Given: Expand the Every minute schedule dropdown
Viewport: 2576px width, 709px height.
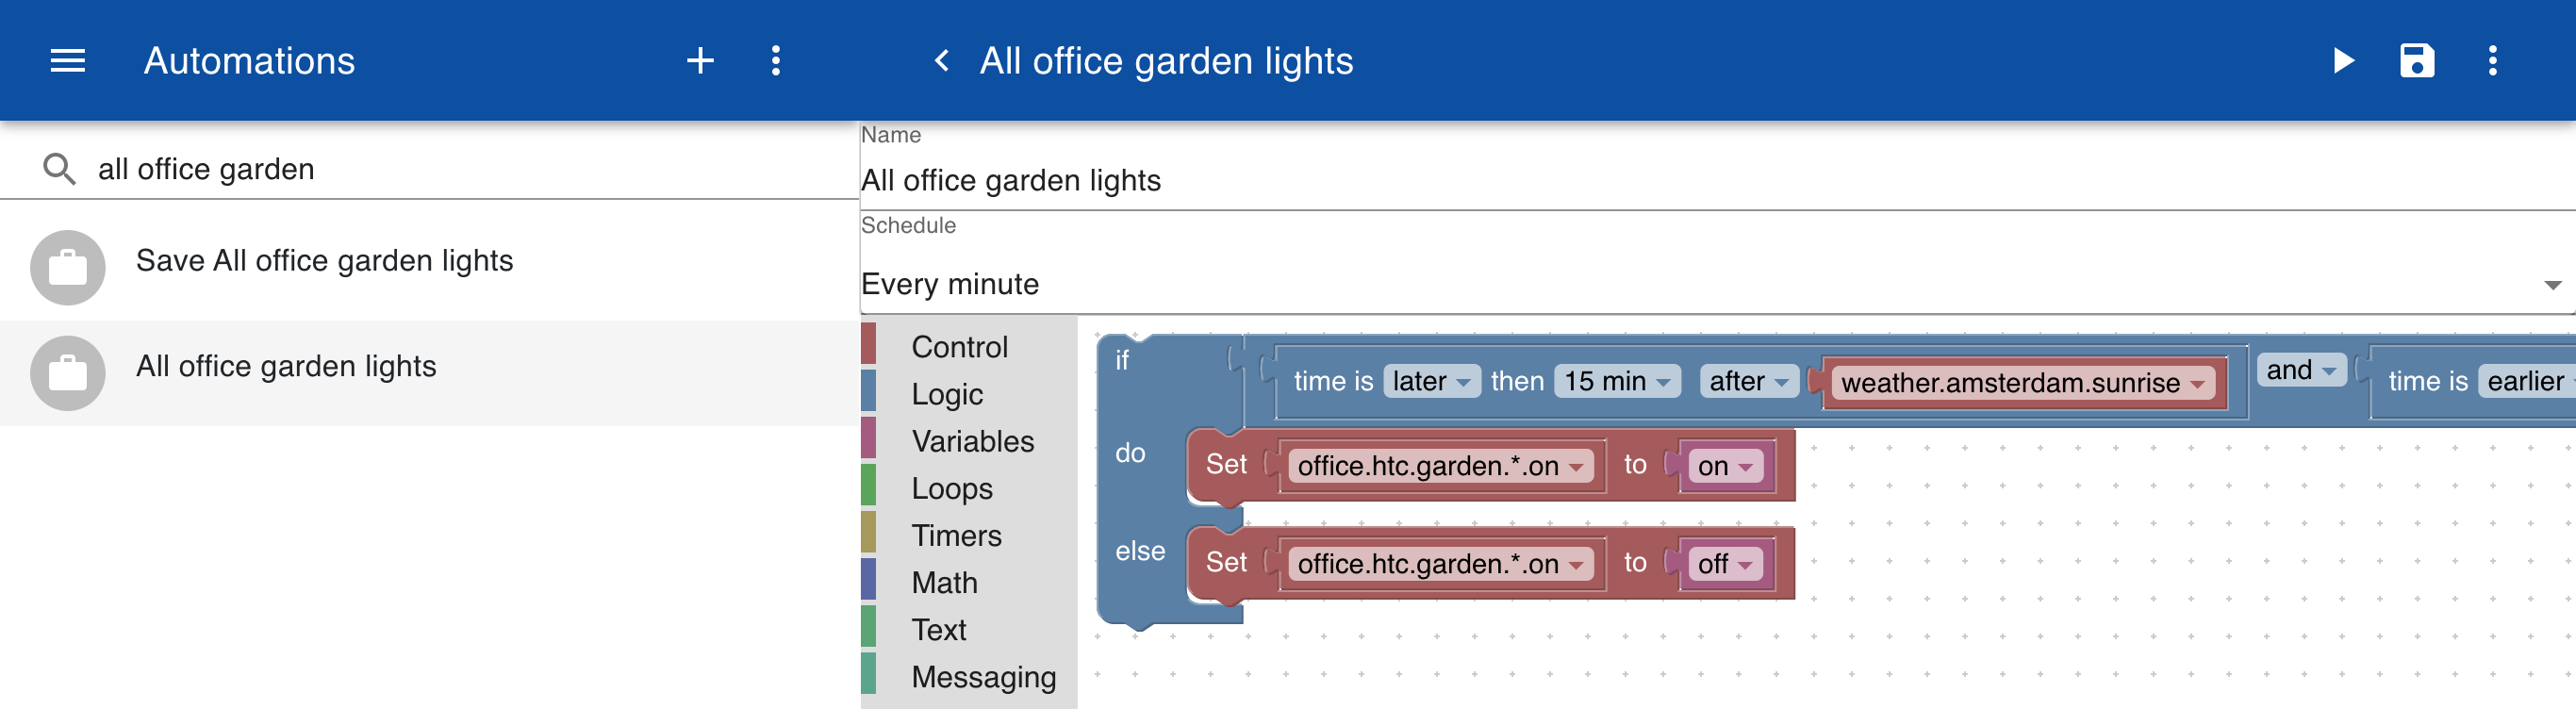Looking at the screenshot, I should pyautogui.click(x=1717, y=285).
